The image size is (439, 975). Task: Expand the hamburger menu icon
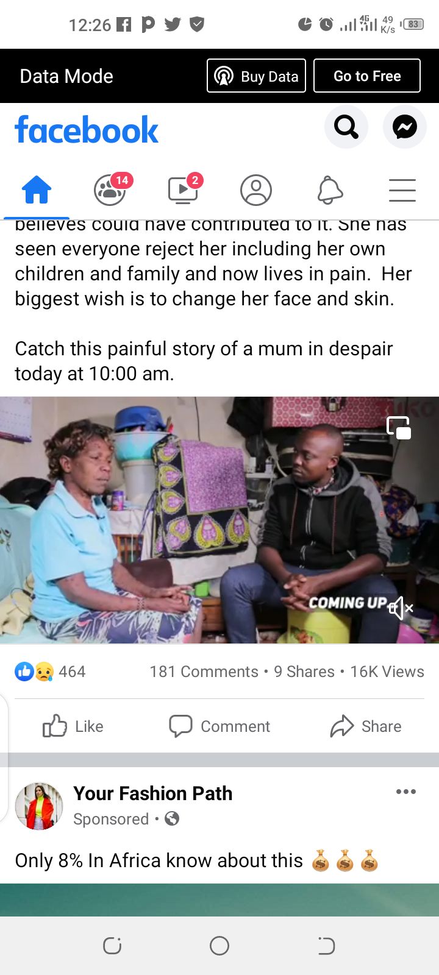[402, 190]
